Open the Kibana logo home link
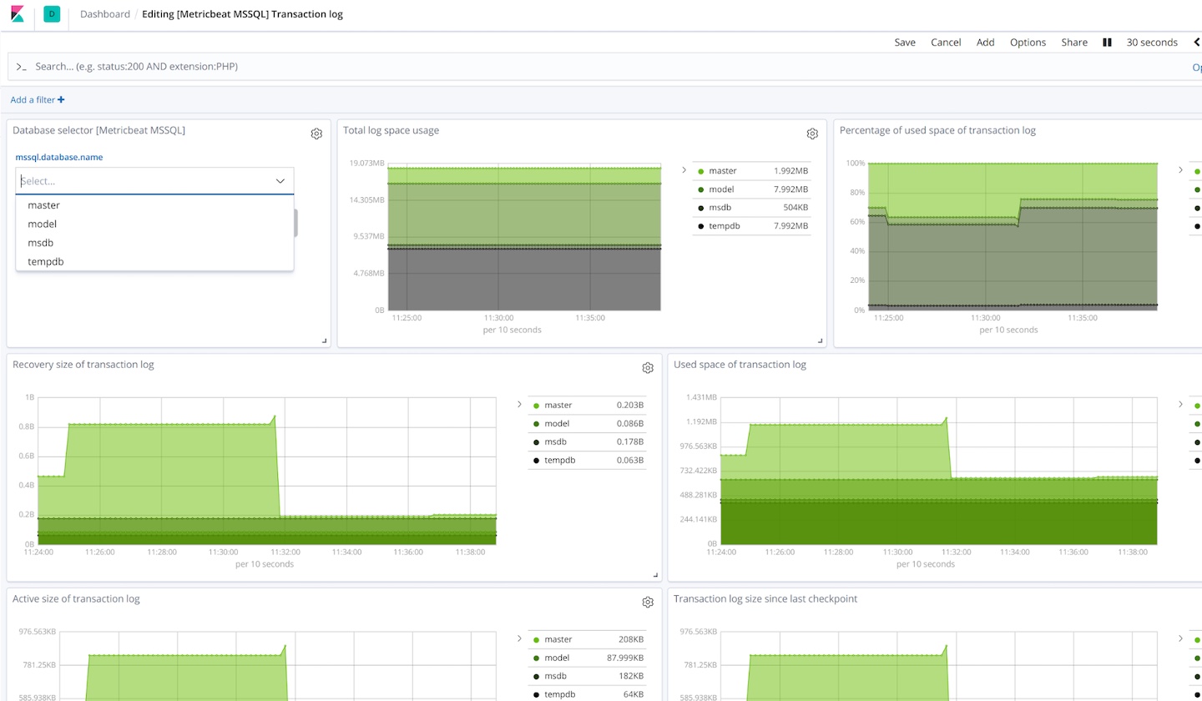The image size is (1202, 701). click(x=17, y=14)
